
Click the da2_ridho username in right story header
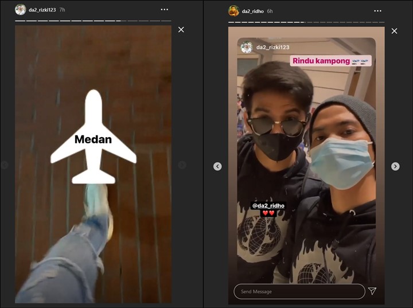(252, 11)
